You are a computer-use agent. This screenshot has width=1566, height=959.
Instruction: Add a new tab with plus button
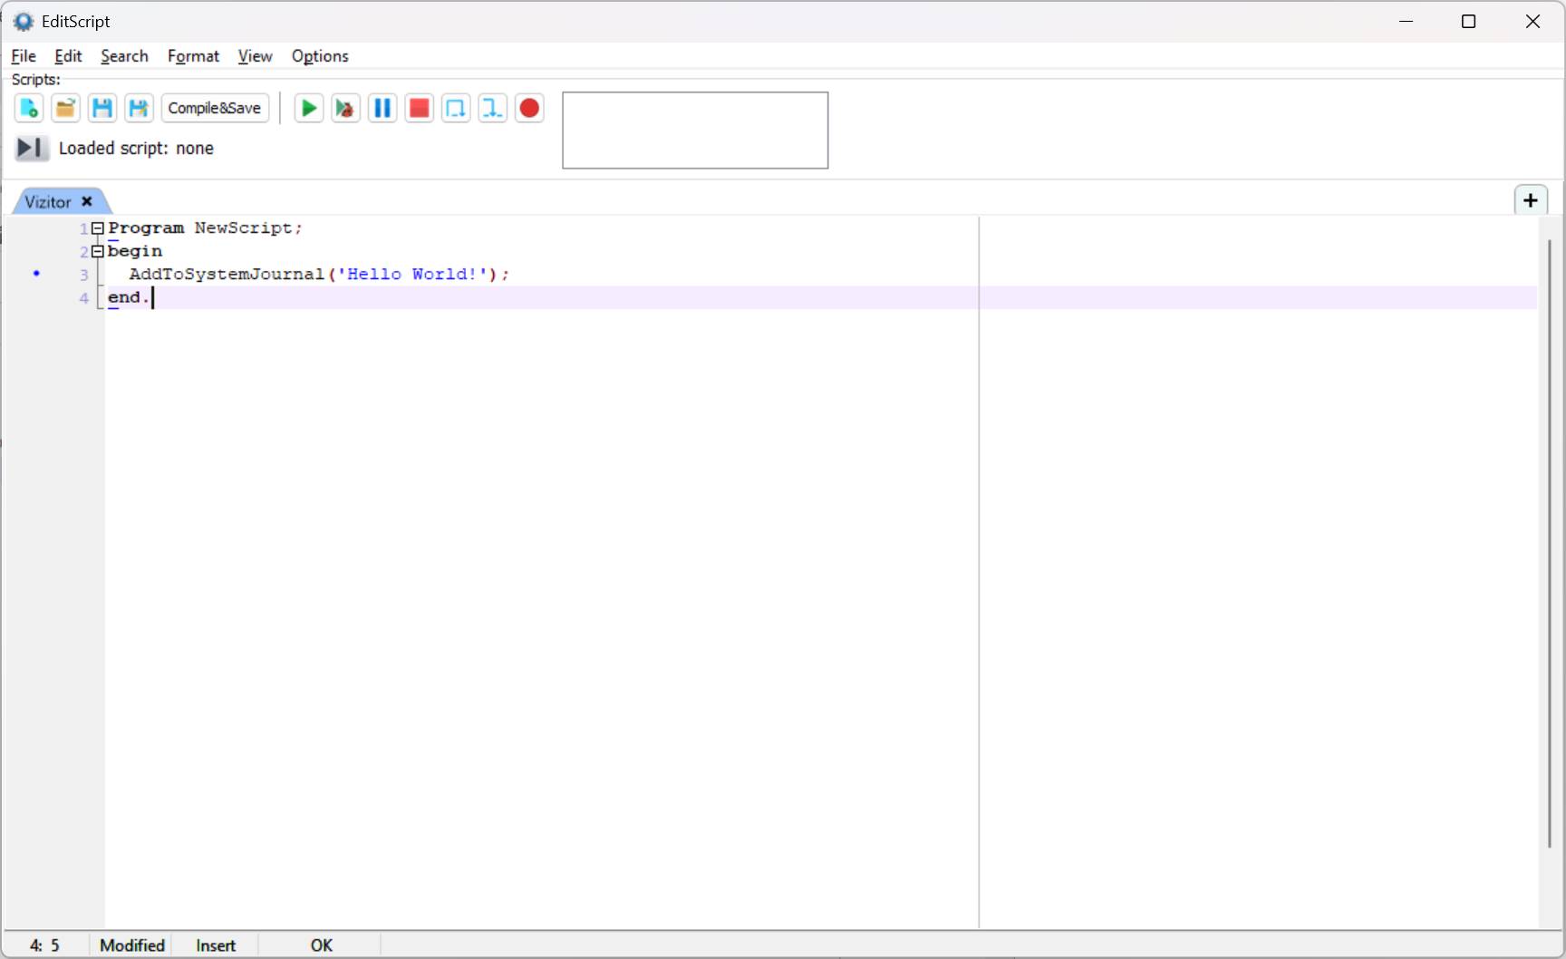[x=1531, y=200]
